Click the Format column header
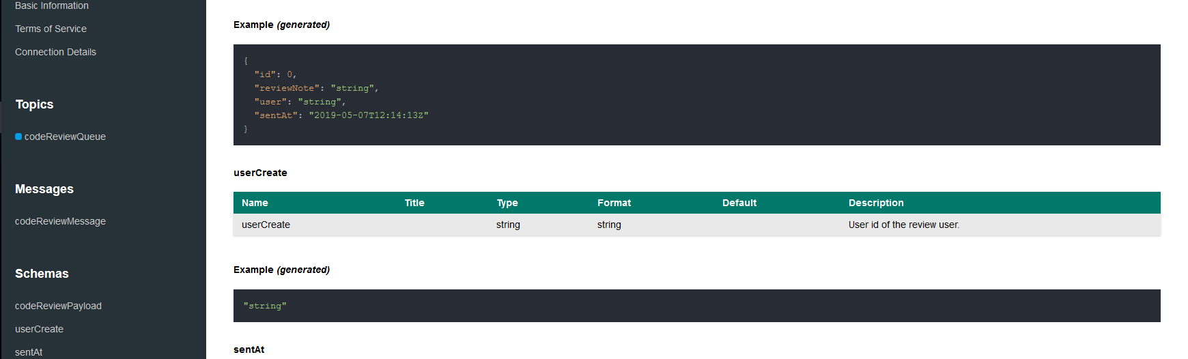 pyautogui.click(x=614, y=203)
